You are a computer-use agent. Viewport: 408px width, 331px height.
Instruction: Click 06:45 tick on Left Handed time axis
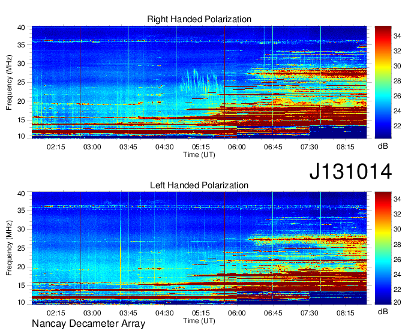(x=273, y=313)
